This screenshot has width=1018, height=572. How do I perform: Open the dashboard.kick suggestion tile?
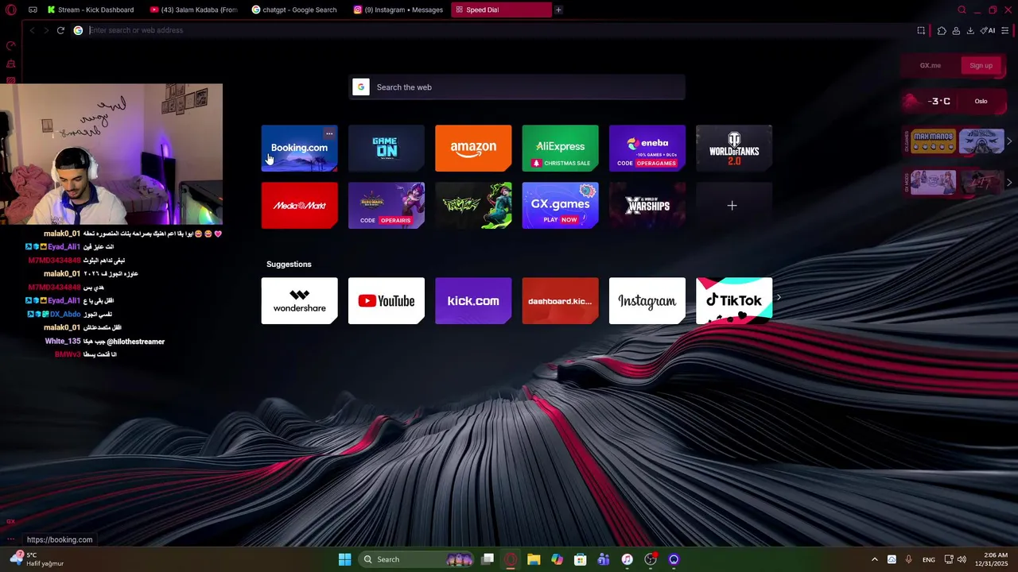point(560,301)
